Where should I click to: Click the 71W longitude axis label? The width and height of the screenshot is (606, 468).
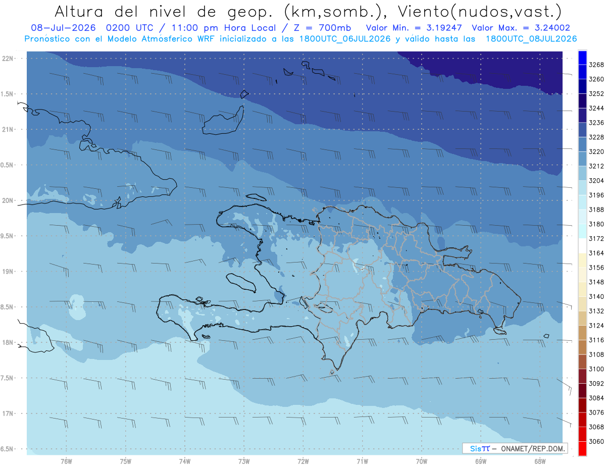point(362,461)
